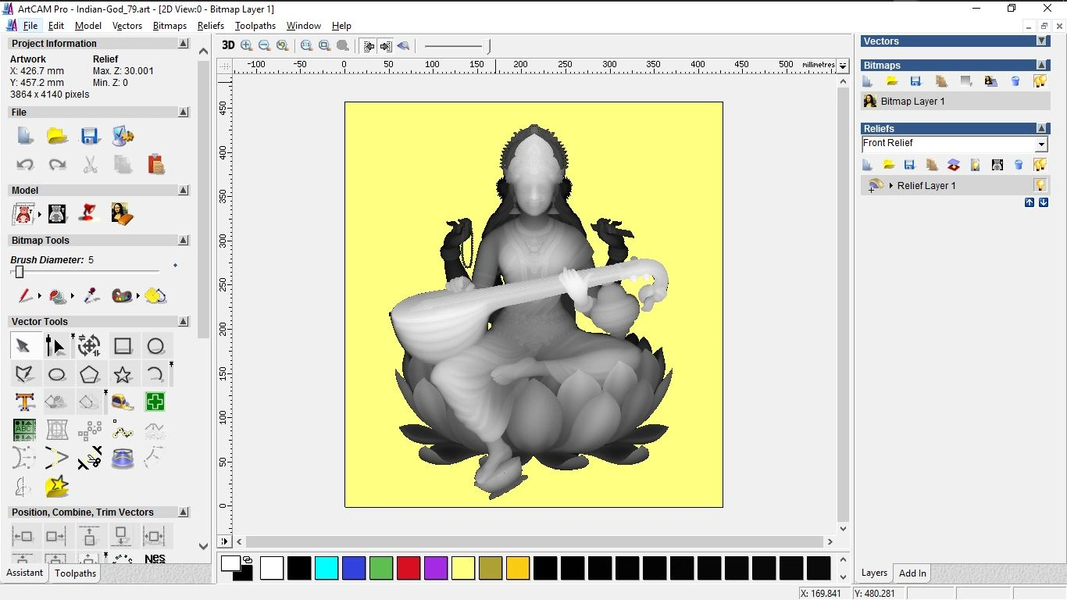The height and width of the screenshot is (600, 1067).
Task: Toggle Relief Layer 1 visibility bulb
Action: (1040, 185)
